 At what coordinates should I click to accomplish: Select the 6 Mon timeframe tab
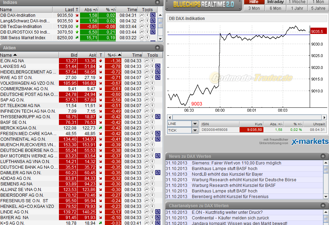click(275, 8)
